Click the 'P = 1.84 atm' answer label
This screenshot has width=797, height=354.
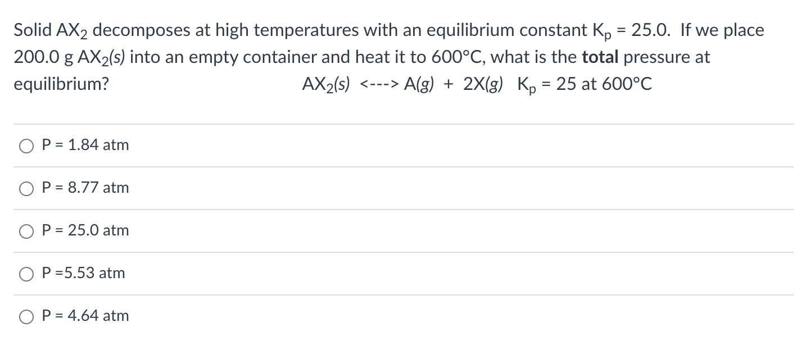(x=85, y=145)
